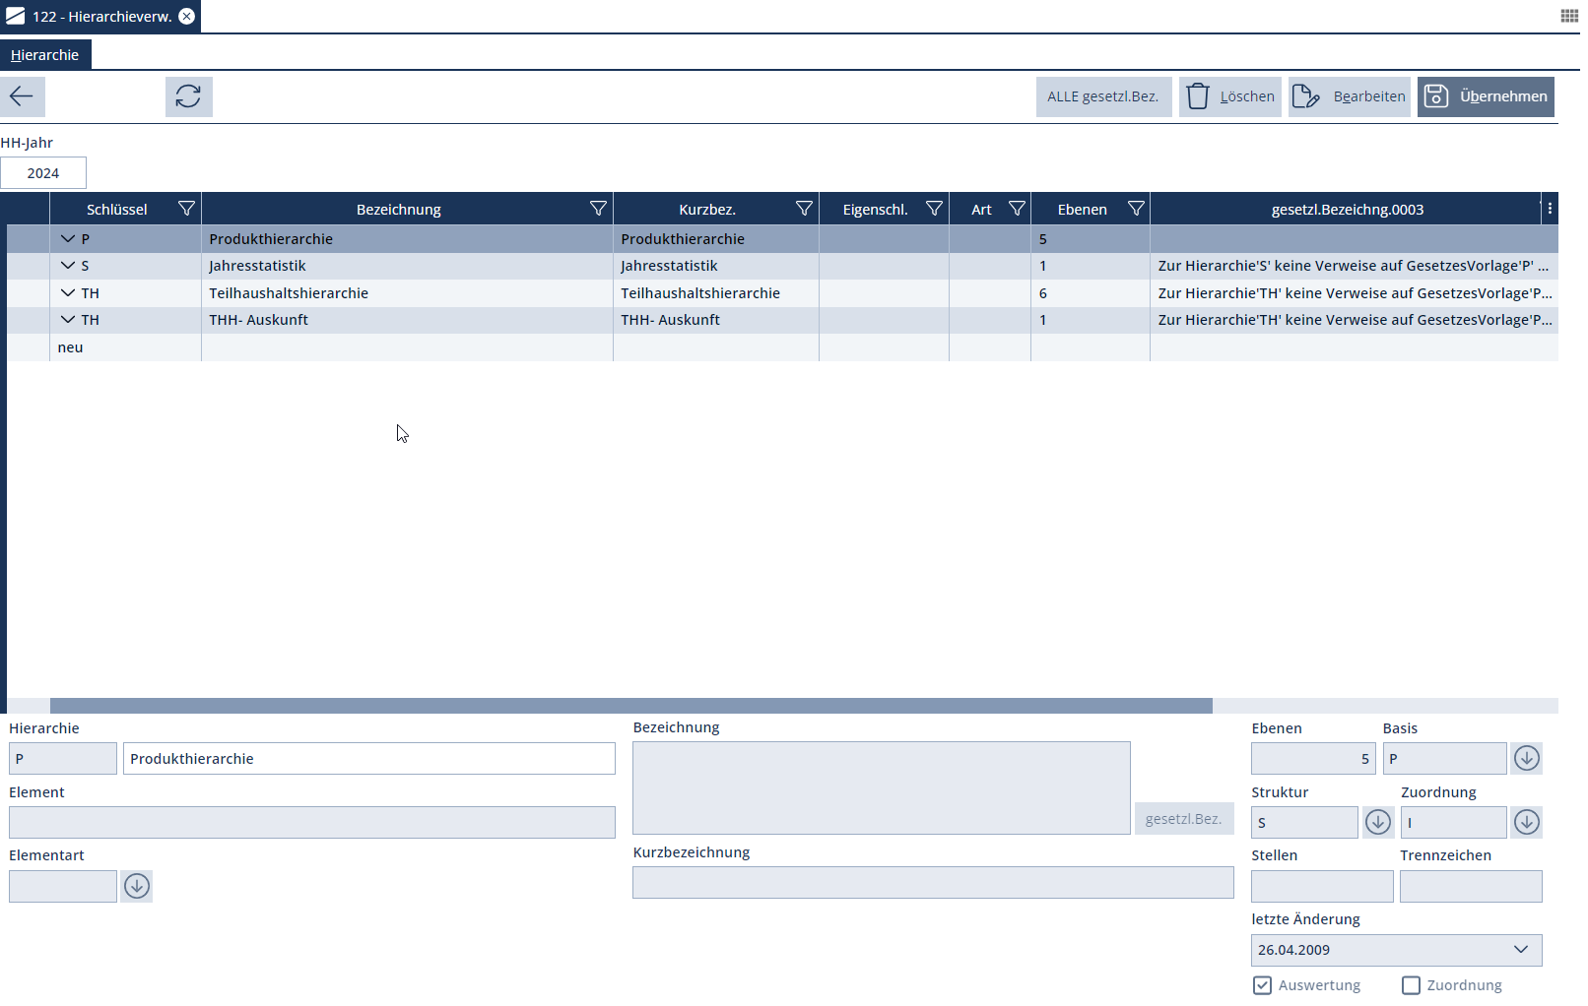Save with the Übernehmen button

point(1485,96)
